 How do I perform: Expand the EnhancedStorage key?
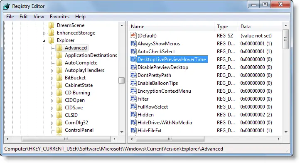click(44, 33)
